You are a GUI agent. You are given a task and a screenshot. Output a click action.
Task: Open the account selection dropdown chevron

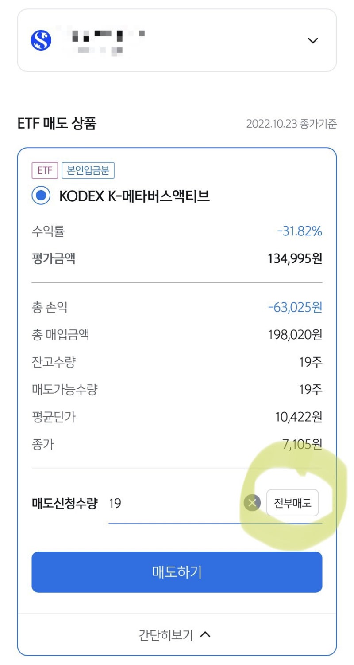[x=313, y=40]
